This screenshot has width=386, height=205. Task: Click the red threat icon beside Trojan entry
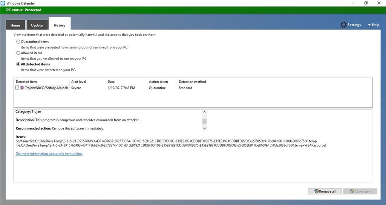point(22,88)
